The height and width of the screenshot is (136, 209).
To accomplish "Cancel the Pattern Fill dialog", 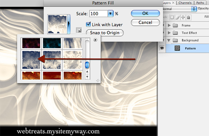I will [145, 22].
